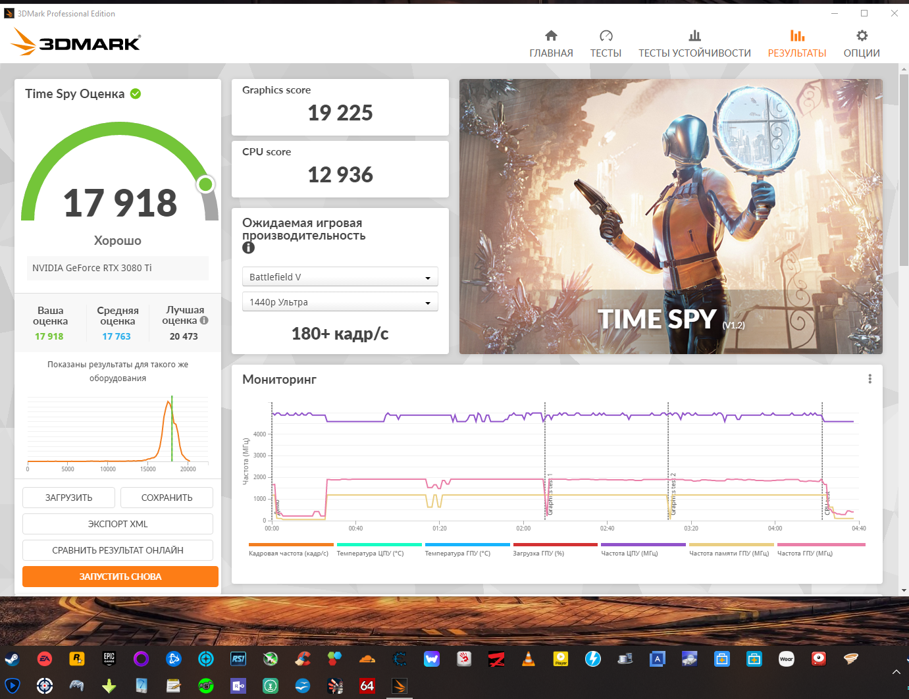Click ЭКСПОРТ XML button
Image resolution: width=909 pixels, height=699 pixels.
118,524
